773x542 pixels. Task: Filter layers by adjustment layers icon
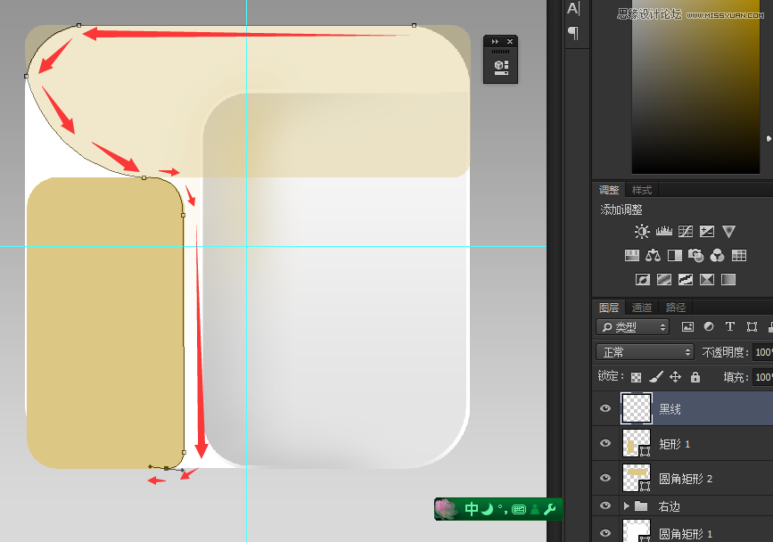(x=709, y=326)
